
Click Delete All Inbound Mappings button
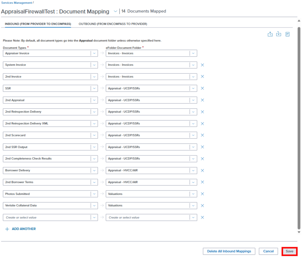[x=229, y=251]
